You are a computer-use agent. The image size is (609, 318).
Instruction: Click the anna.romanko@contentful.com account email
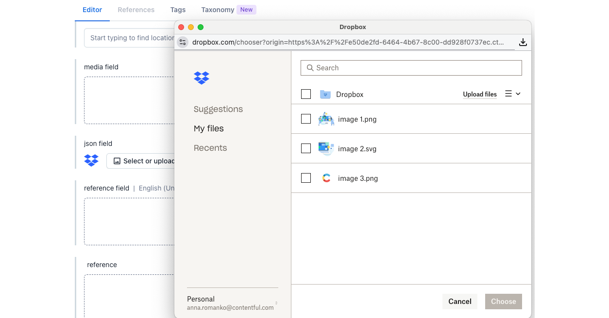coord(230,307)
